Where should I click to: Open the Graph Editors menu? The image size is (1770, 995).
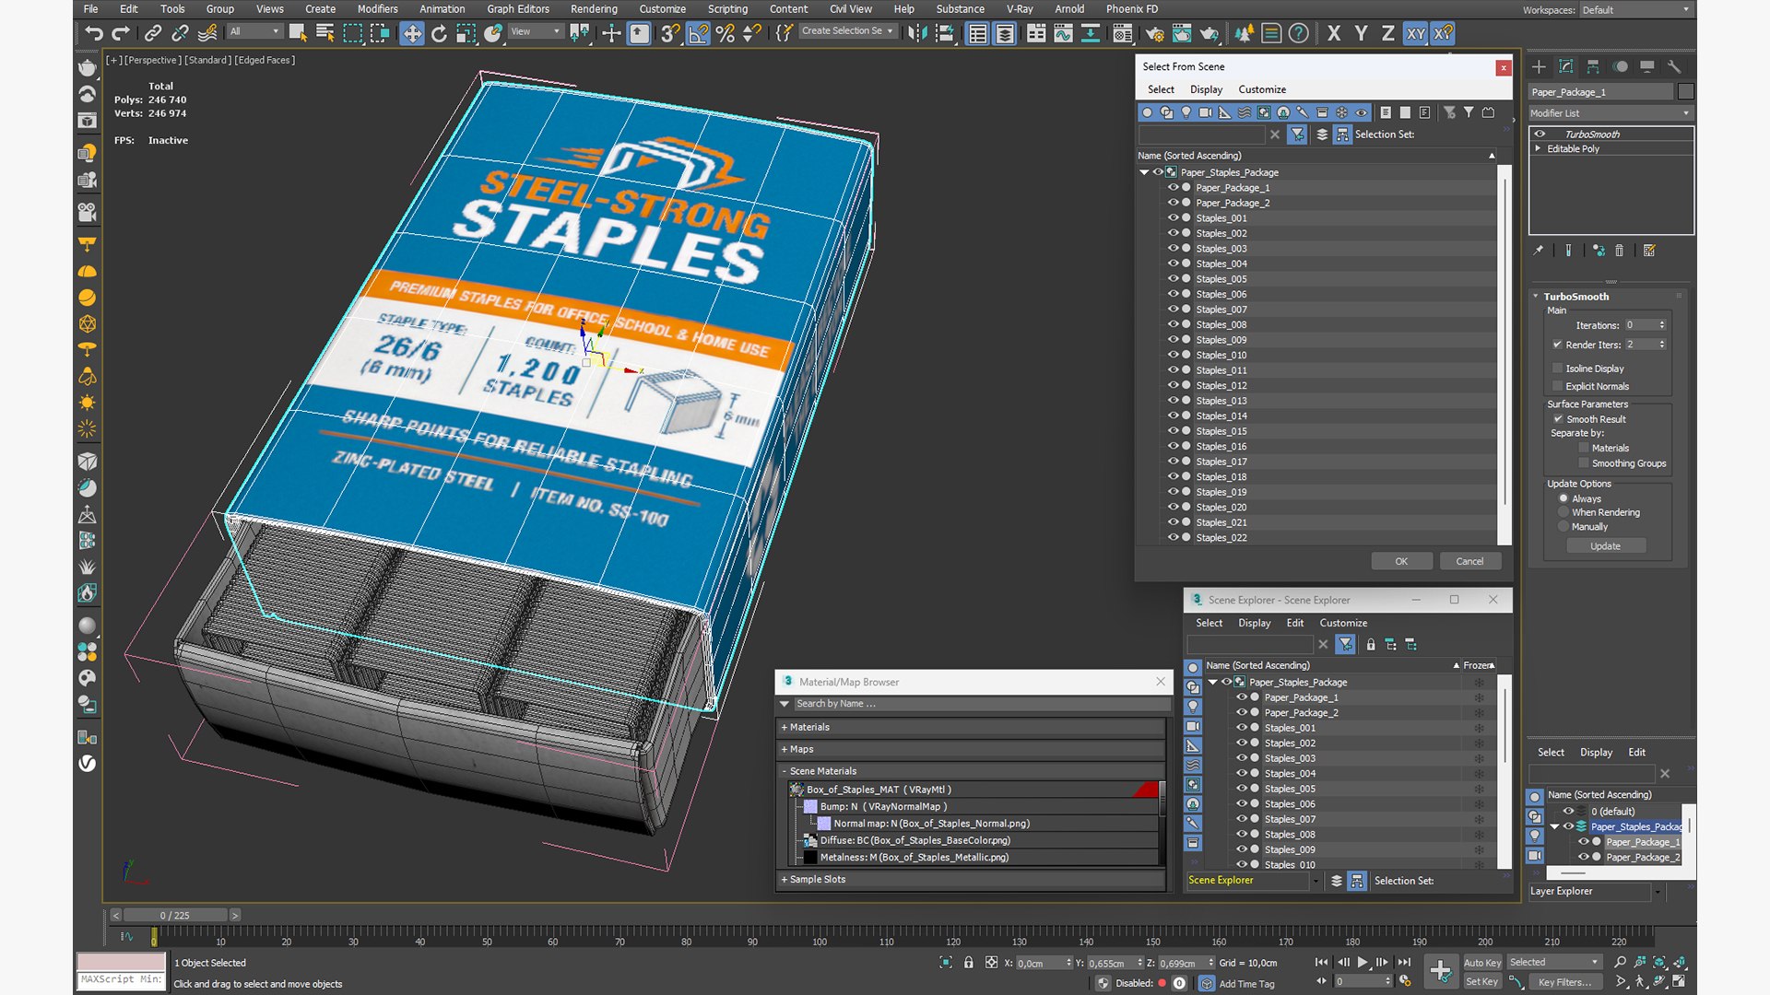(518, 9)
